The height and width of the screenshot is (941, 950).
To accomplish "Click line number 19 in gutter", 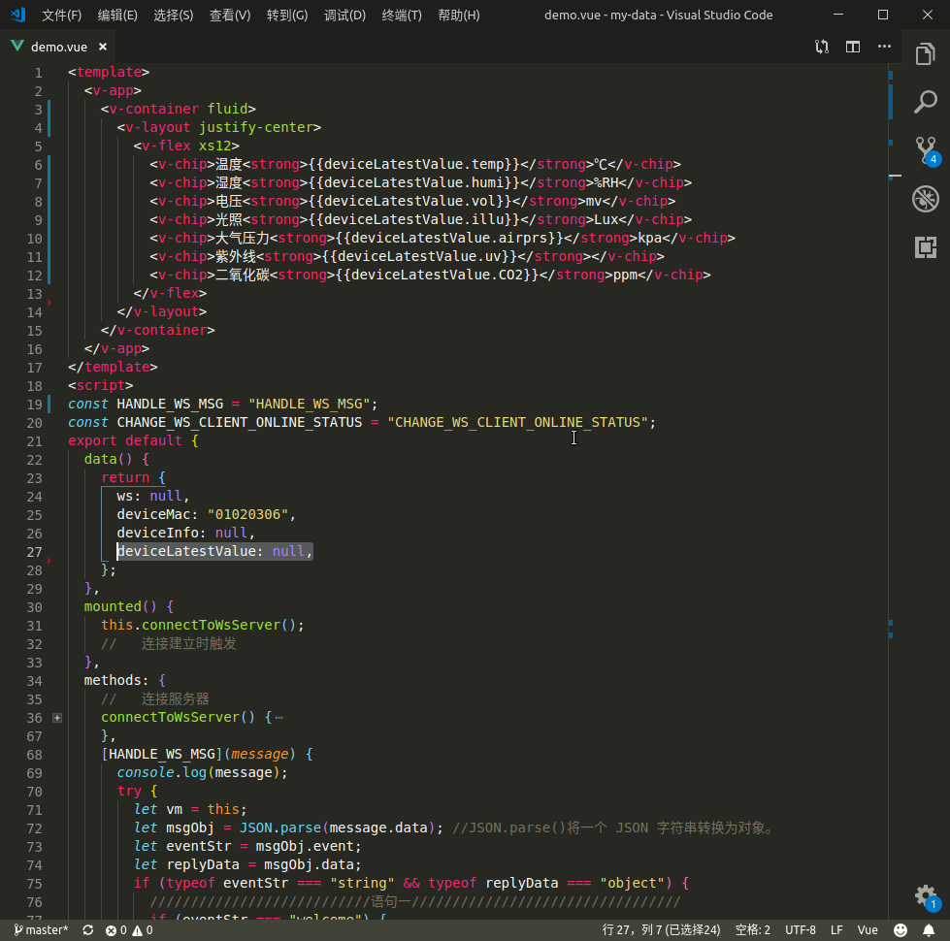I will 35,404.
